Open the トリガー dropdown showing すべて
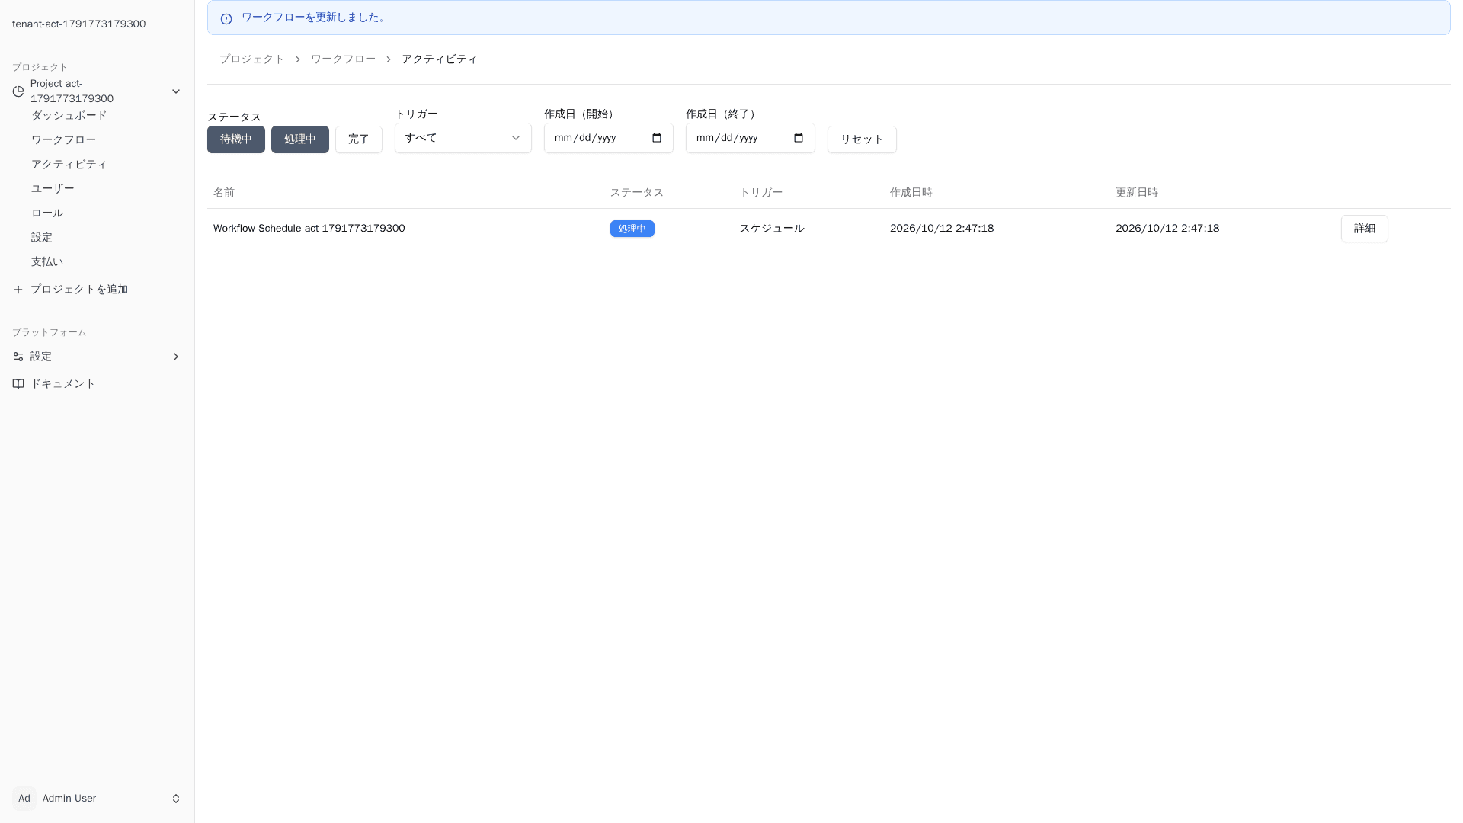This screenshot has width=1463, height=823. point(463,138)
